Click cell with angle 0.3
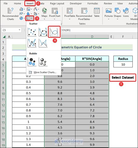 (x=28, y=82)
